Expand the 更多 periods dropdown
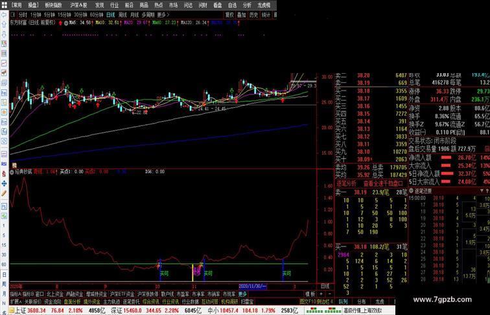The image size is (490, 315). [x=163, y=15]
